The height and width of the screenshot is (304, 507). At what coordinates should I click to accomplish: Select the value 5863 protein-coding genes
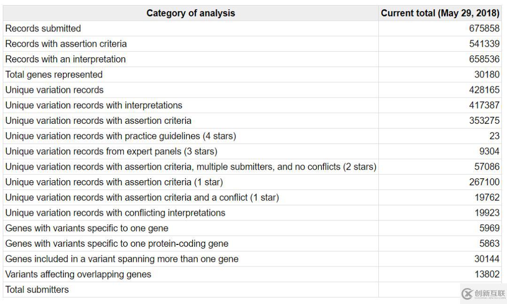coord(489,243)
